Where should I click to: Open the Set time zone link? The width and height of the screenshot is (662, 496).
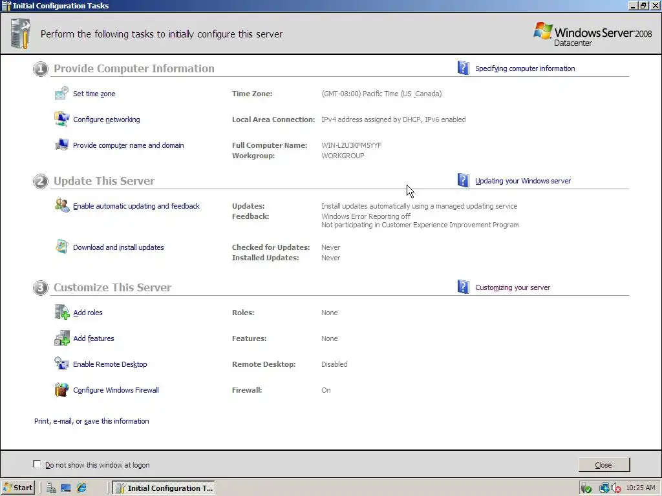(94, 94)
